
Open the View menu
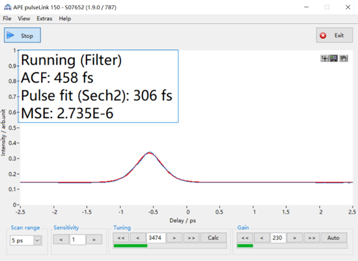[x=24, y=18]
